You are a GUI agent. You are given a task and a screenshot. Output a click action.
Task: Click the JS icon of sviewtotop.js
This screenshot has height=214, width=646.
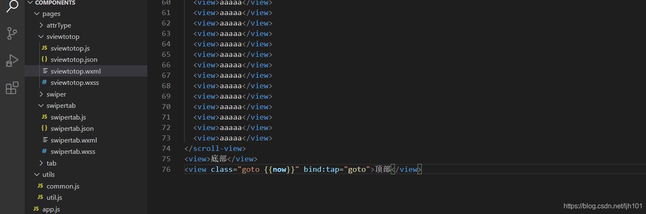click(44, 48)
